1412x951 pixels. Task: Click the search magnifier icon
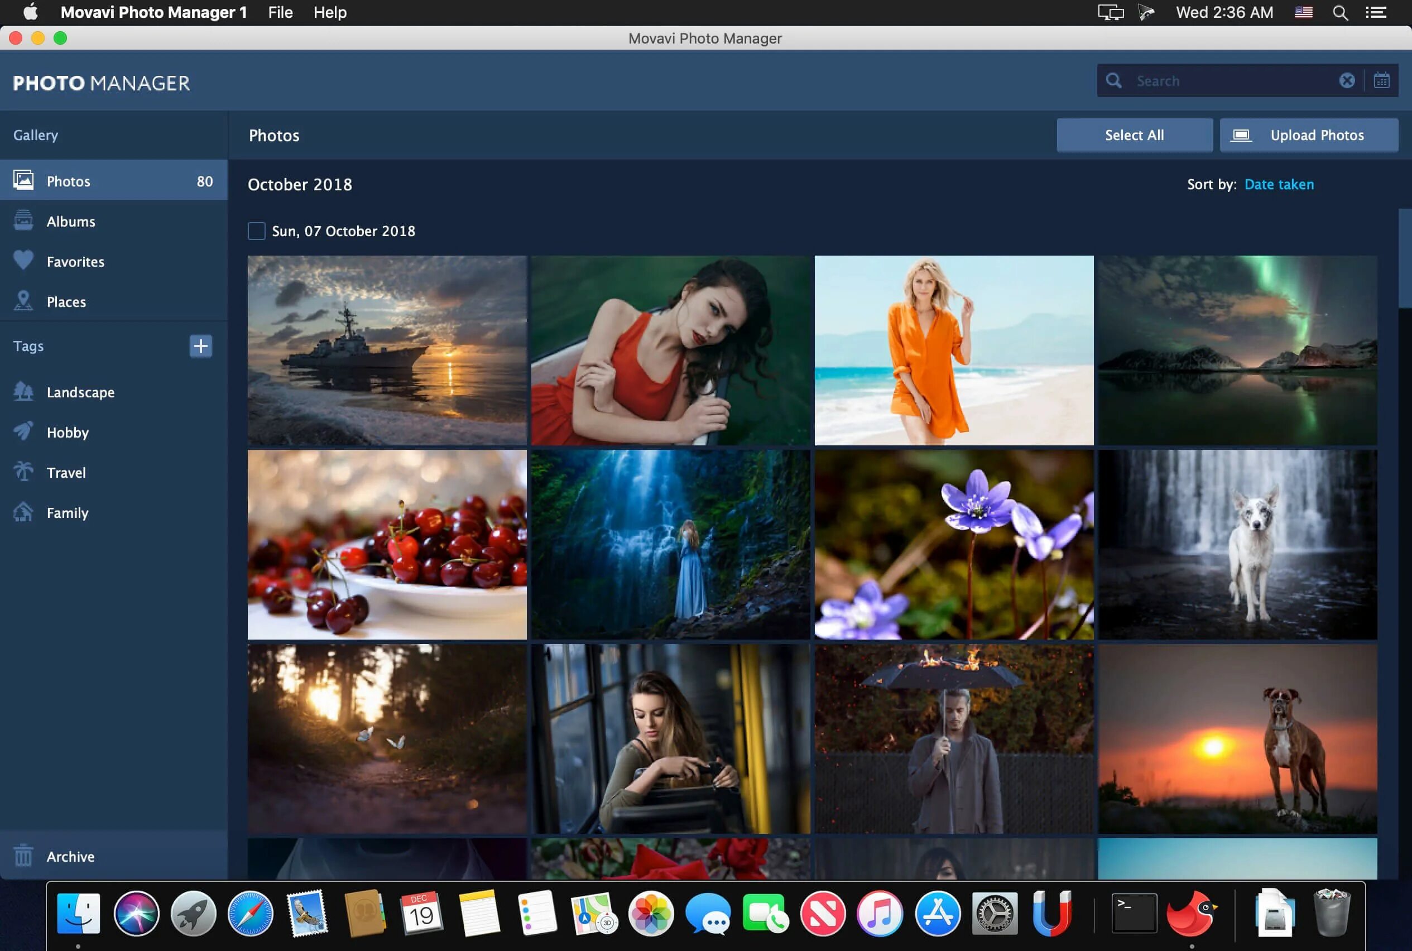point(1113,80)
